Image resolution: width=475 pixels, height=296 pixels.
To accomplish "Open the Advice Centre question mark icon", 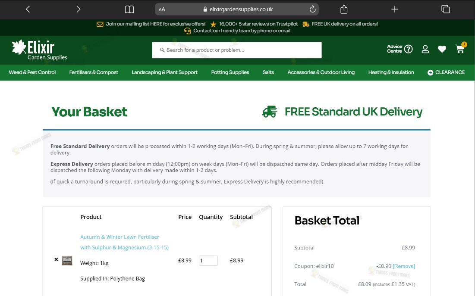I will click(408, 49).
